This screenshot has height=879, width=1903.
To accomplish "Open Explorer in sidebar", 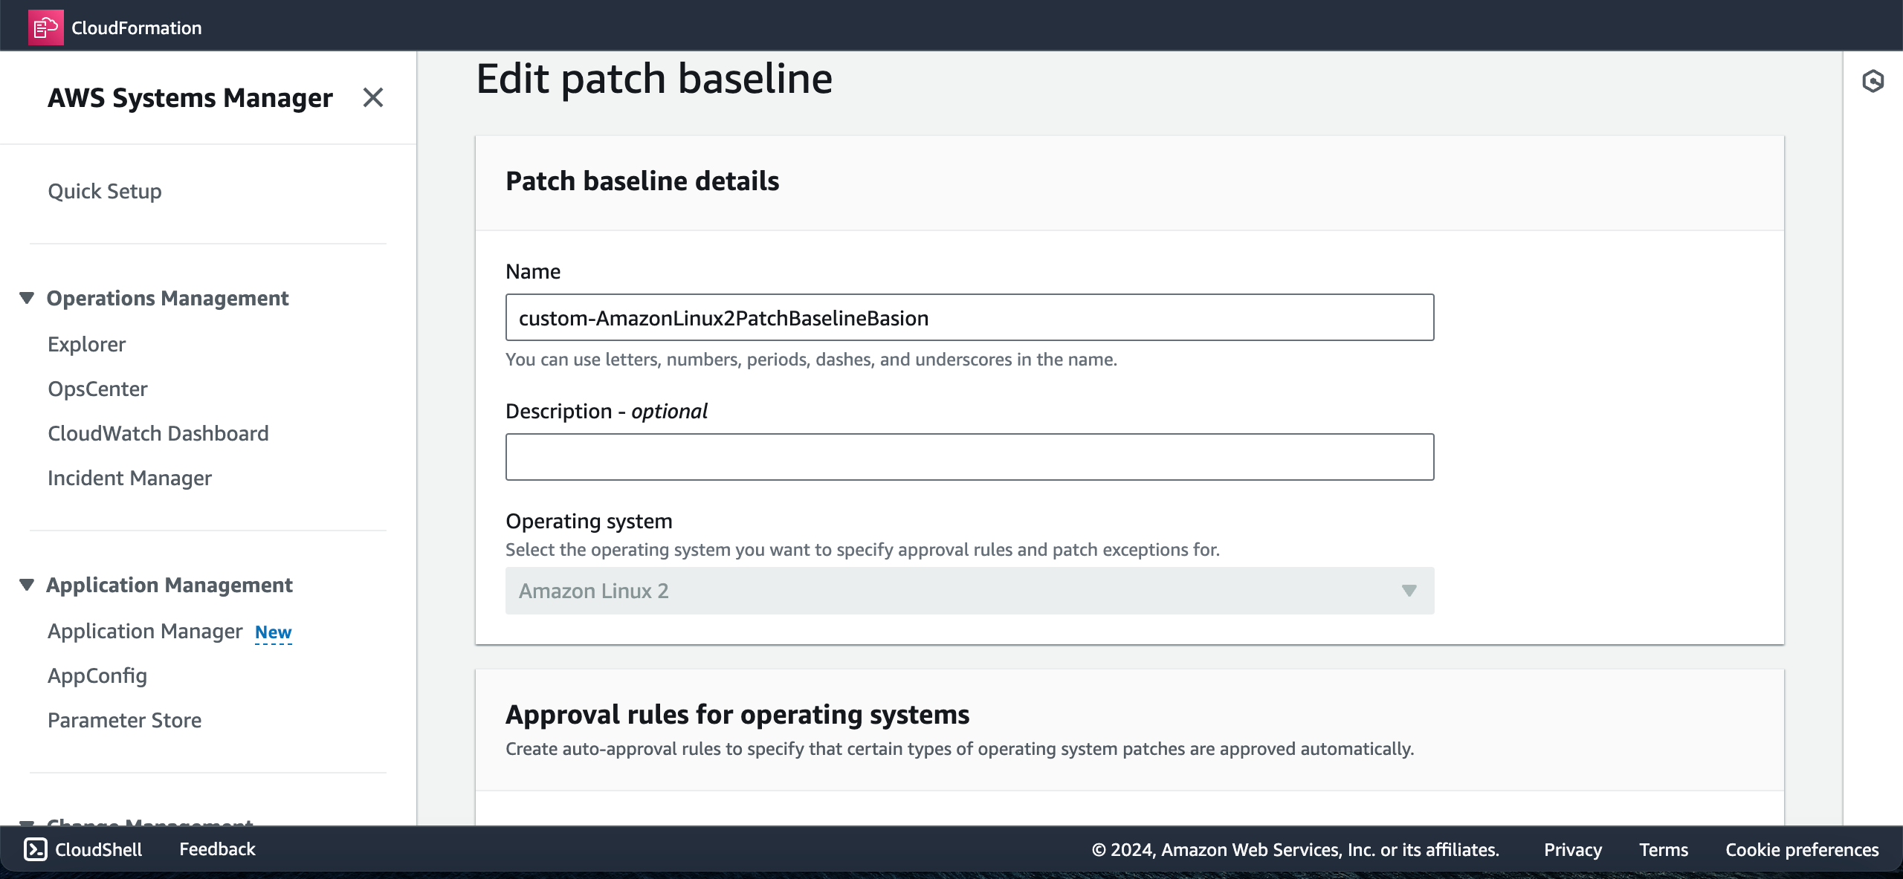I will tap(87, 344).
